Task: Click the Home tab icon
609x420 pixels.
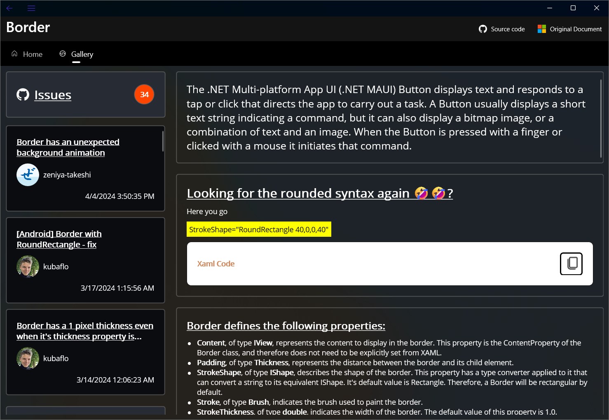Action: 14,54
